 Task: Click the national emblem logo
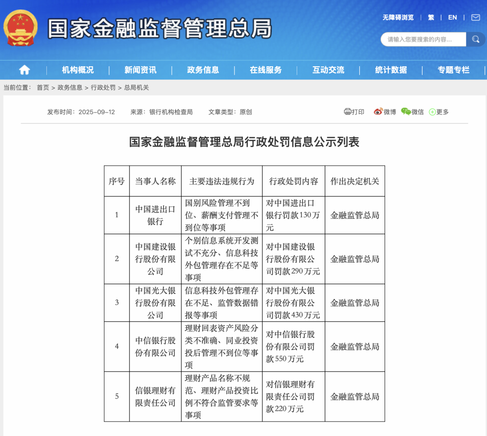click(x=21, y=28)
